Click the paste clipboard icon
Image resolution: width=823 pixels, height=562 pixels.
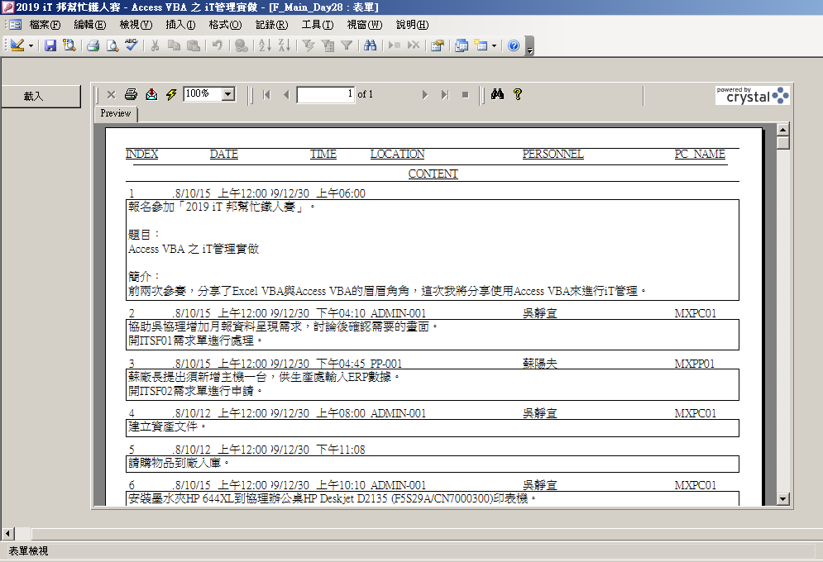coord(194,45)
